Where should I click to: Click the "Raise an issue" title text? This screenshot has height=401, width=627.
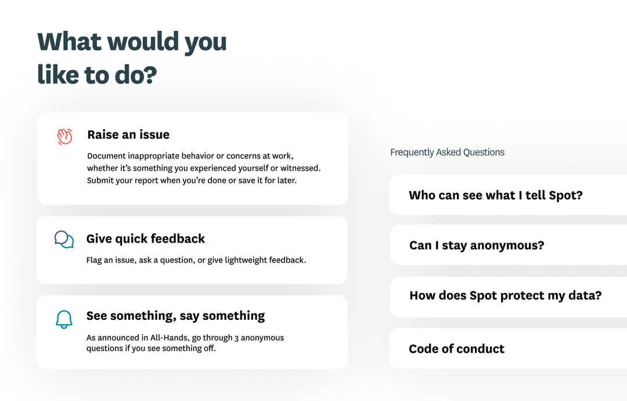[x=128, y=135]
